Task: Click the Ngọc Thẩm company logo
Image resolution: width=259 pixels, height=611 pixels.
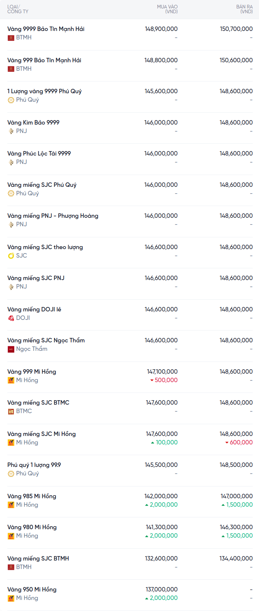Action: pos(11,349)
